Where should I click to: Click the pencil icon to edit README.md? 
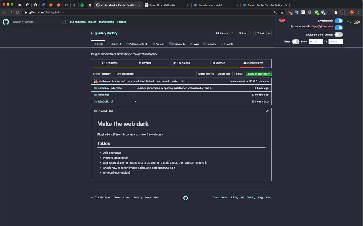click(x=267, y=111)
